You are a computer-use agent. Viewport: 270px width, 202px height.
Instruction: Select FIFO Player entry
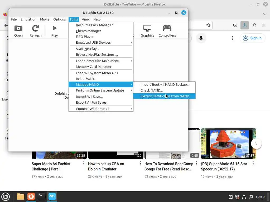101,37
